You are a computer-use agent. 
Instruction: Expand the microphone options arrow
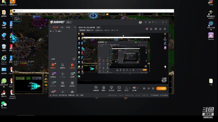click(130, 88)
